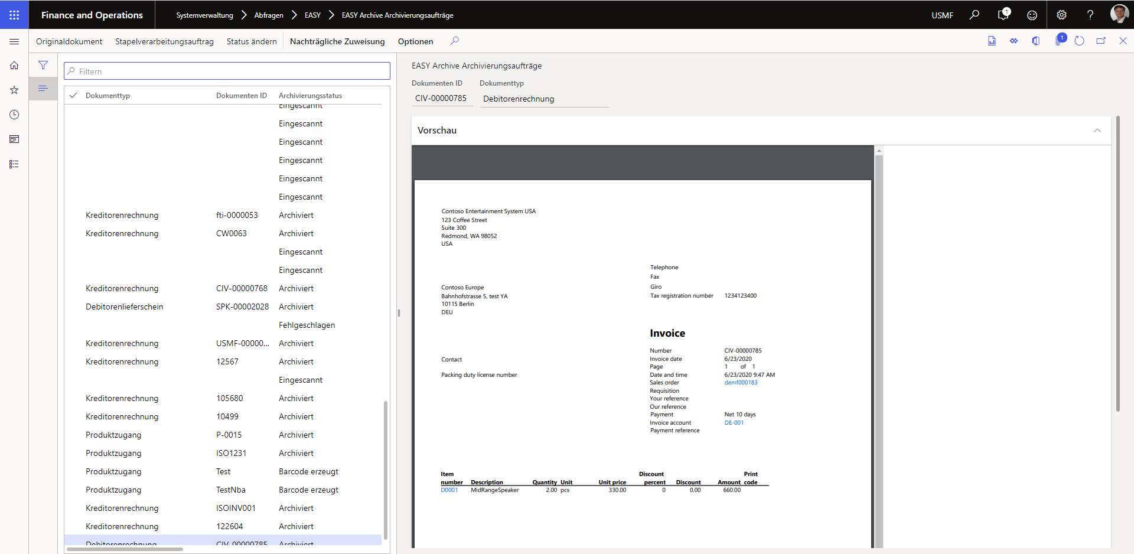The image size is (1134, 554).
Task: Open Stapelverarbeitungsauftrag menu
Action: tap(164, 41)
